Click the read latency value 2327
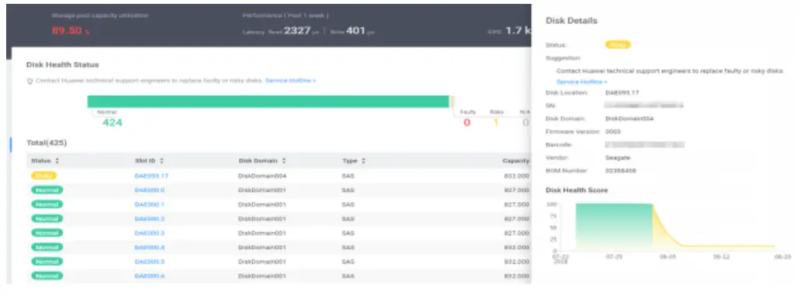The height and width of the screenshot is (294, 800). pyautogui.click(x=298, y=31)
